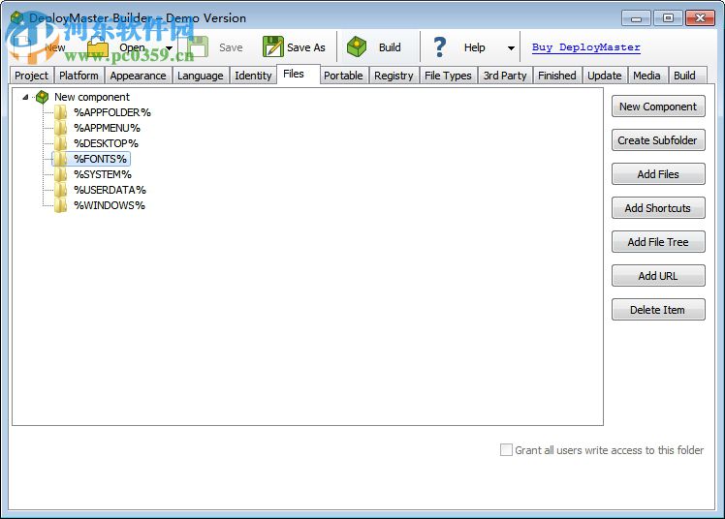Screen dimensions: 725x519
Task: Click the Build toolbar label
Action: [390, 47]
